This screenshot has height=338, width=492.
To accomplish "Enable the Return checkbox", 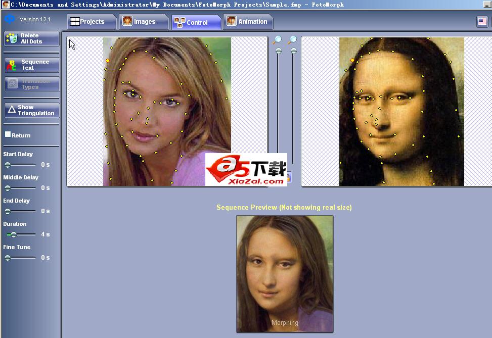I will [x=8, y=134].
